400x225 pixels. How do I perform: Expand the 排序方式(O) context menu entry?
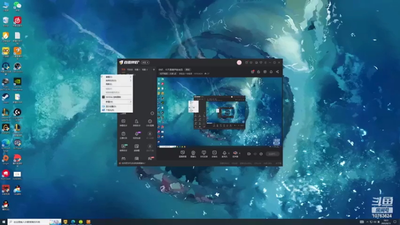coord(117,80)
